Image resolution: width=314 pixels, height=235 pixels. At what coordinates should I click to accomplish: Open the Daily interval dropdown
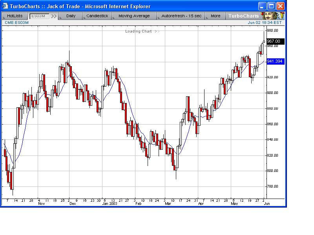pos(71,16)
